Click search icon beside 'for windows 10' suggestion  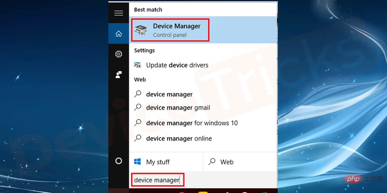pyautogui.click(x=137, y=123)
